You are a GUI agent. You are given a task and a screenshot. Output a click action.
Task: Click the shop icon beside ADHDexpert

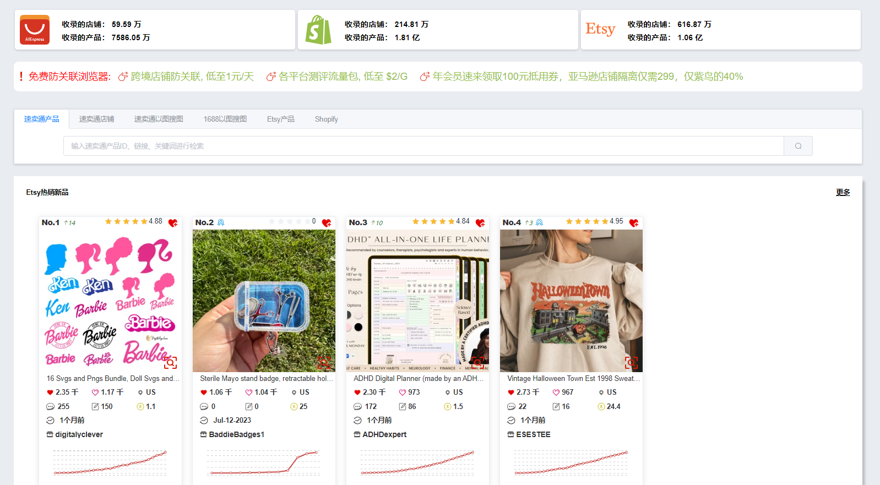(x=357, y=434)
